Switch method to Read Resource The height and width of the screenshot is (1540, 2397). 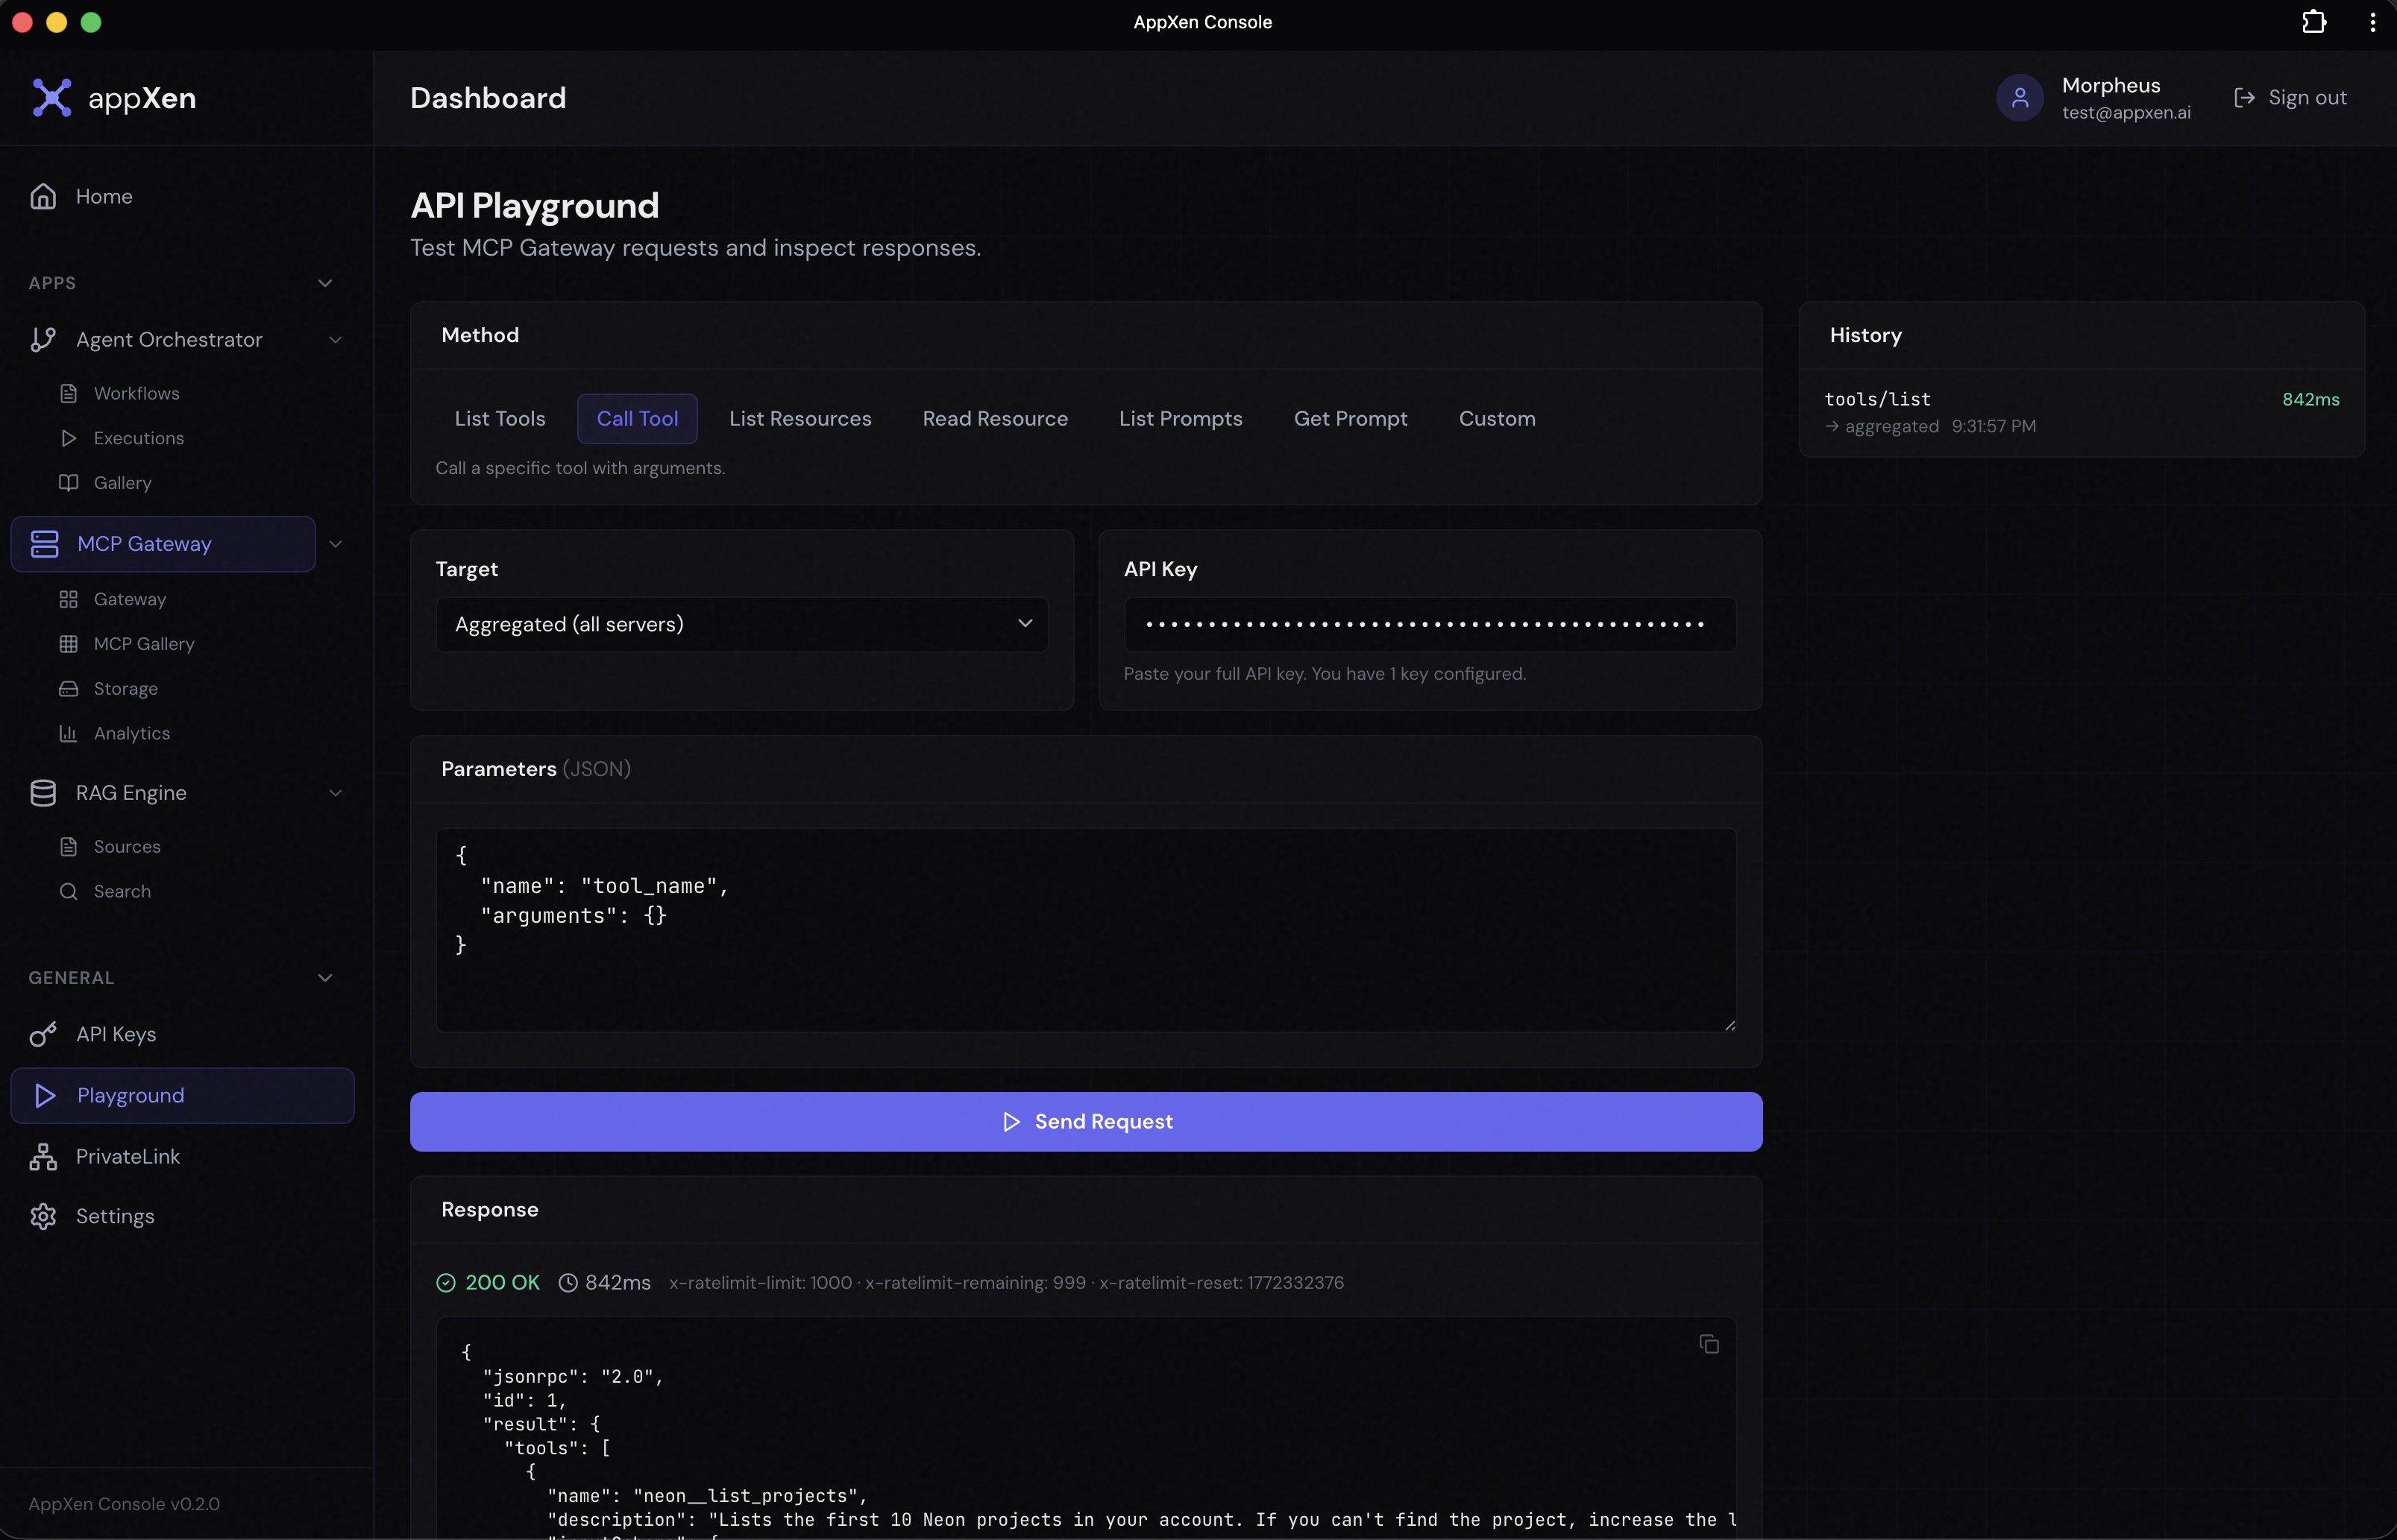(x=996, y=418)
